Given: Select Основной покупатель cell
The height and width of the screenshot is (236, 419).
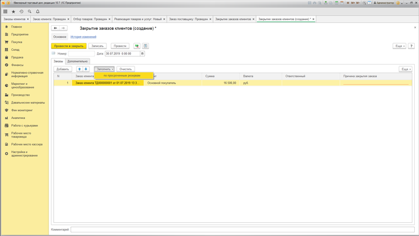Looking at the screenshot, I should (x=173, y=83).
